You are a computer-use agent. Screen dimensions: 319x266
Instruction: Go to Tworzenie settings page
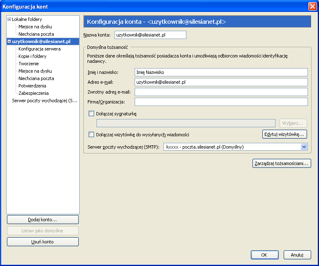(29, 64)
